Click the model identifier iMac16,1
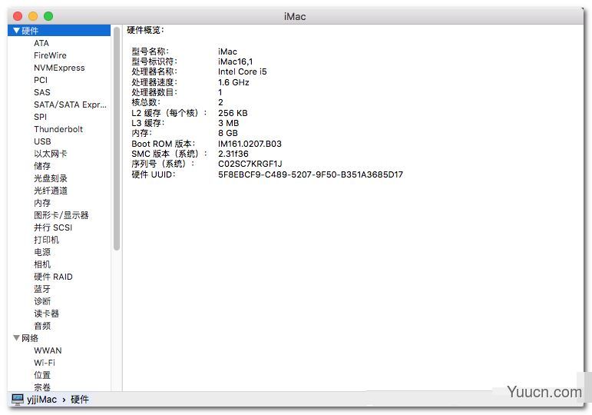This screenshot has width=592, height=415. tap(235, 61)
